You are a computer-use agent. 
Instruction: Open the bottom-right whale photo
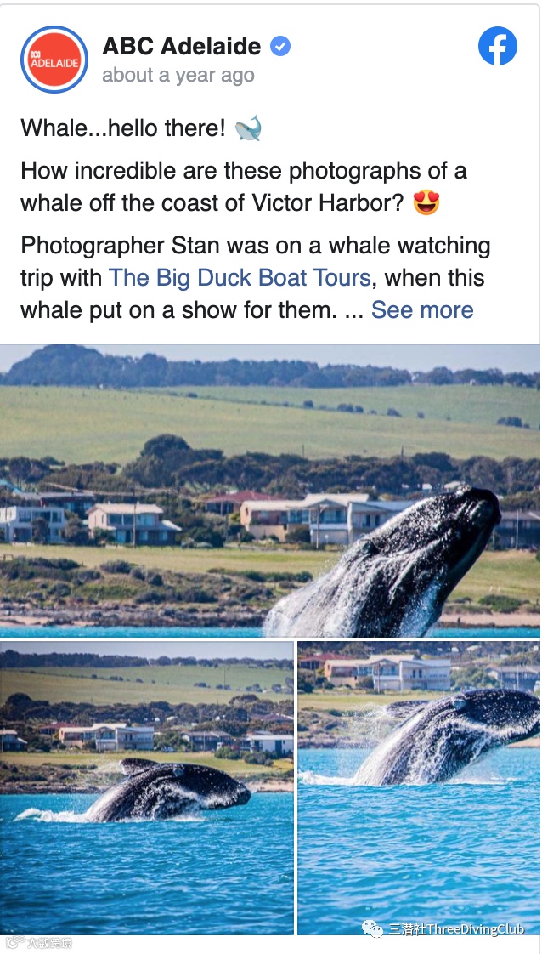(x=419, y=788)
